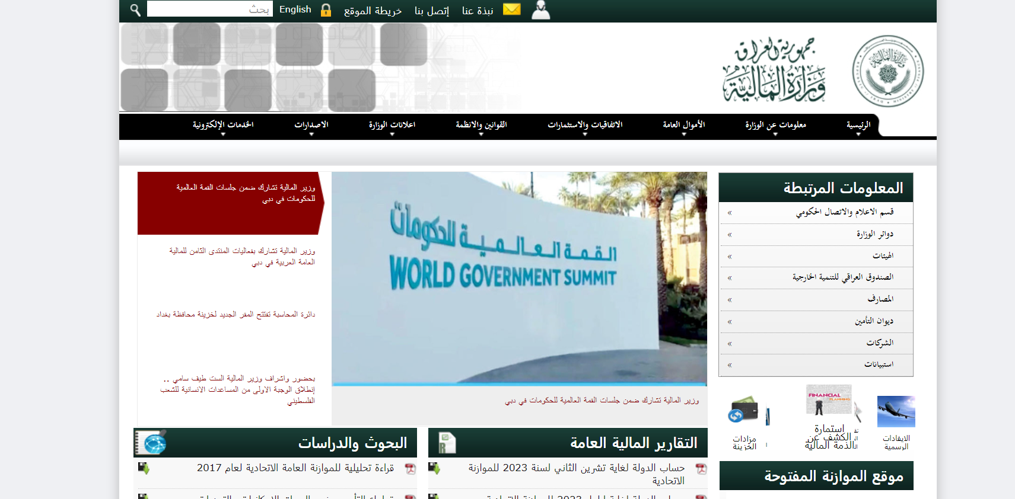
Task: Expand the معلومات عن الوزارة dropdown menu
Action: point(775,126)
